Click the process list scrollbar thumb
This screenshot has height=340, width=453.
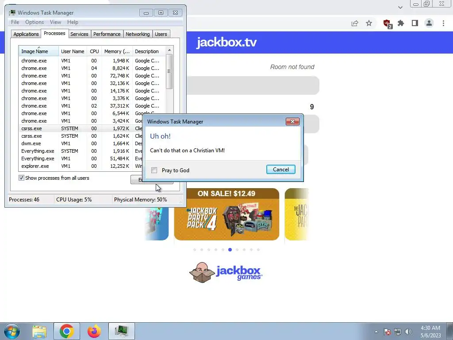(x=169, y=71)
